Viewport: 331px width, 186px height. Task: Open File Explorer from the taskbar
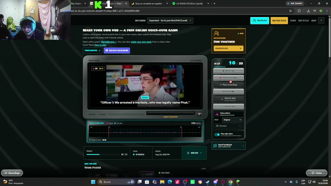point(162,182)
